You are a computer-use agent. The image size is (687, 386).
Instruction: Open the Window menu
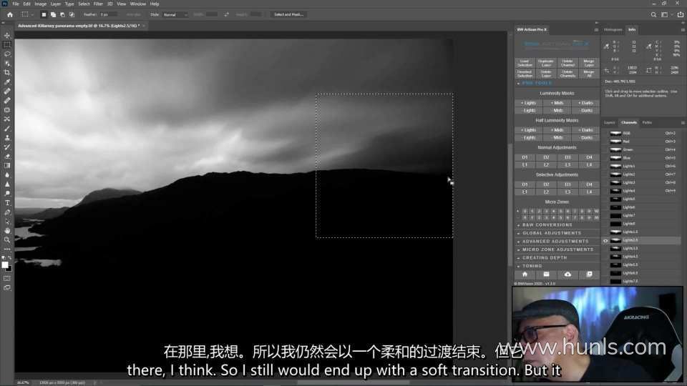coord(138,4)
